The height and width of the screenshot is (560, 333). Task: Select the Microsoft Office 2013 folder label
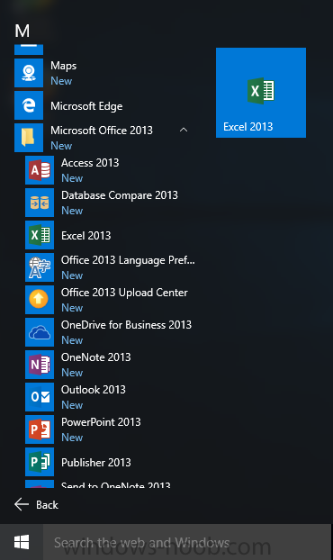(102, 131)
